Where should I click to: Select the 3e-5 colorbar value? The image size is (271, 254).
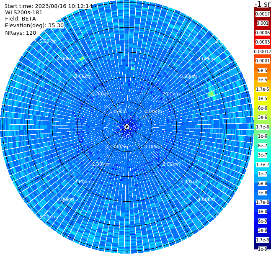263,80
